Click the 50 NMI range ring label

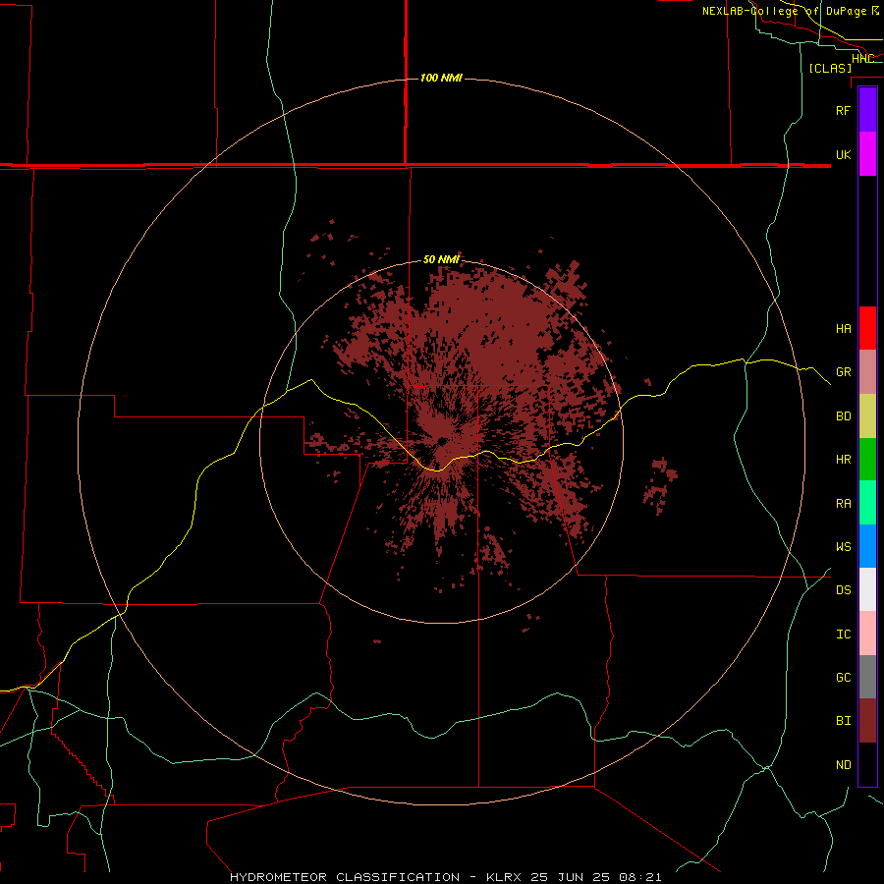pyautogui.click(x=441, y=259)
